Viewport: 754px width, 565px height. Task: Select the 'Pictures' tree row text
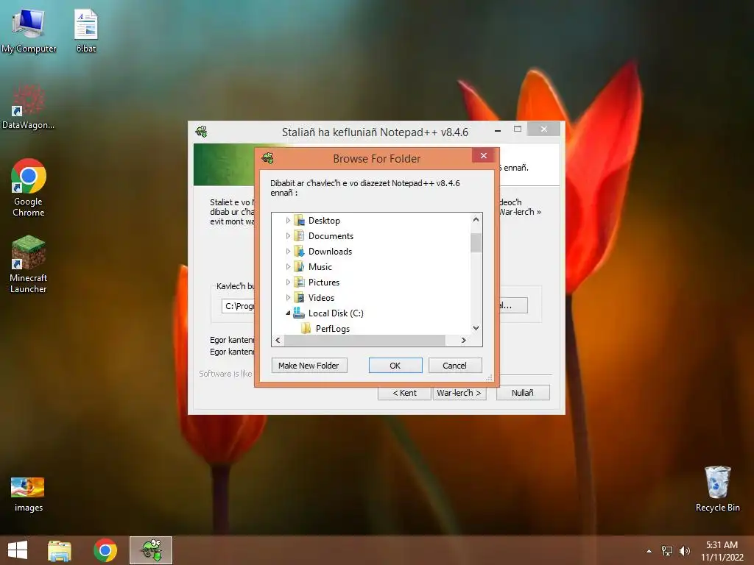pyautogui.click(x=324, y=282)
